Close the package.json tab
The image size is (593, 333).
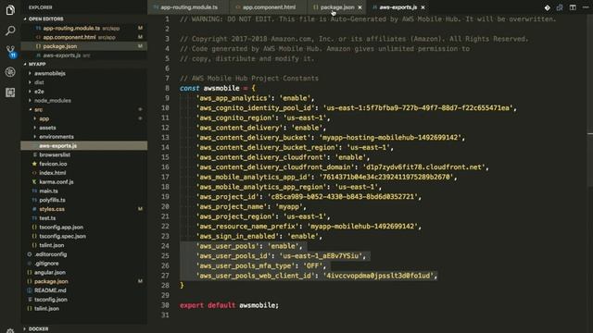(x=360, y=7)
